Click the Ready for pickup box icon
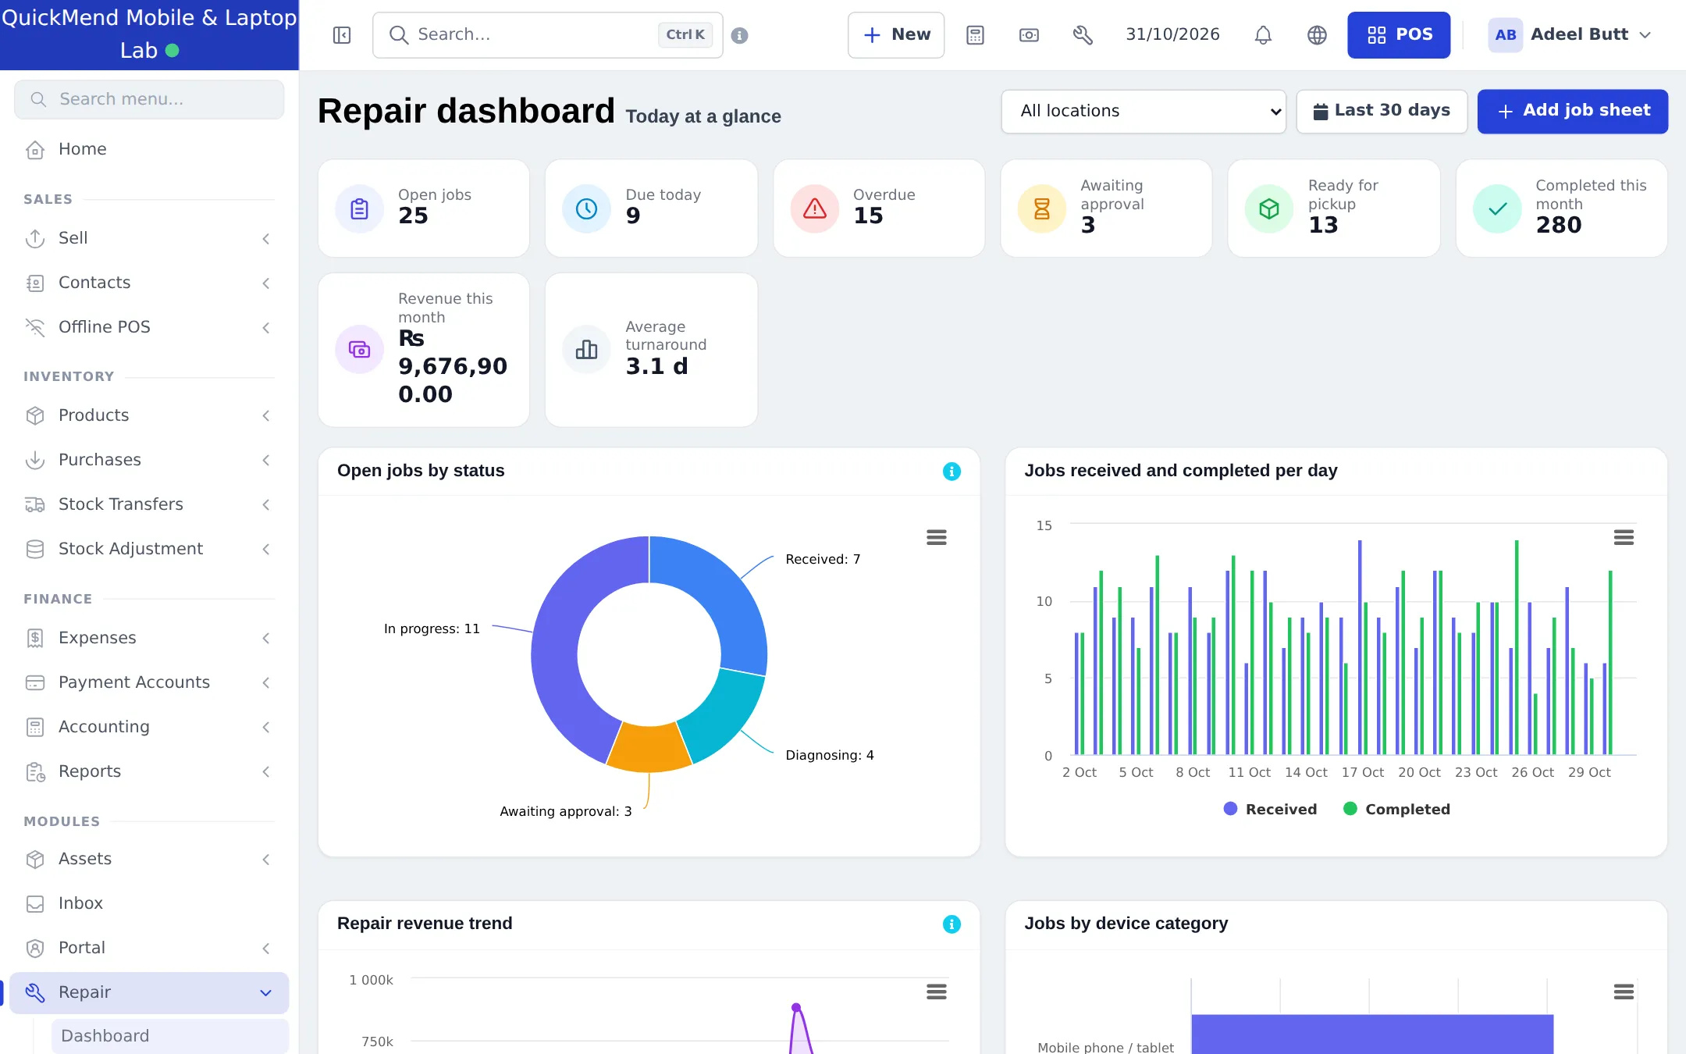This screenshot has height=1054, width=1686. click(1269, 208)
